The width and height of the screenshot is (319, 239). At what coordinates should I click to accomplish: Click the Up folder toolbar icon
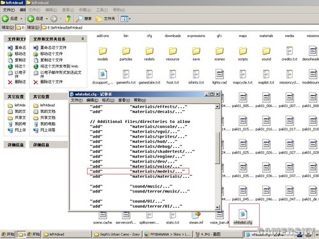coord(68,18)
